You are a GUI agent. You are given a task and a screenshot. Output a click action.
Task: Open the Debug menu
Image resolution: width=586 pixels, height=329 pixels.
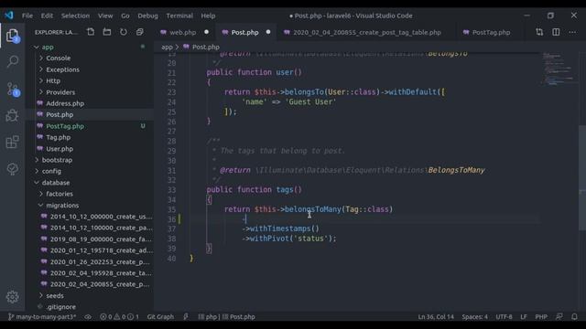pyautogui.click(x=147, y=16)
